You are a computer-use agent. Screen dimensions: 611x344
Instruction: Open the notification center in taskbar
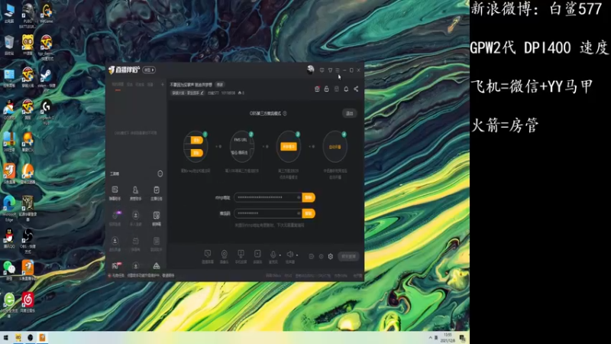[x=462, y=338]
